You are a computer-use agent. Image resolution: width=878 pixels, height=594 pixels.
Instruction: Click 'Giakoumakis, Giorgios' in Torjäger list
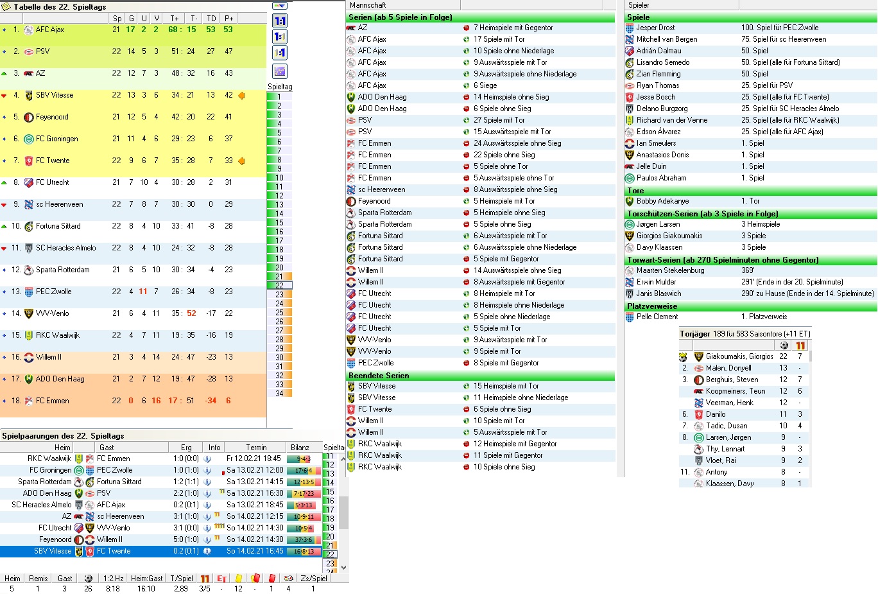[739, 356]
